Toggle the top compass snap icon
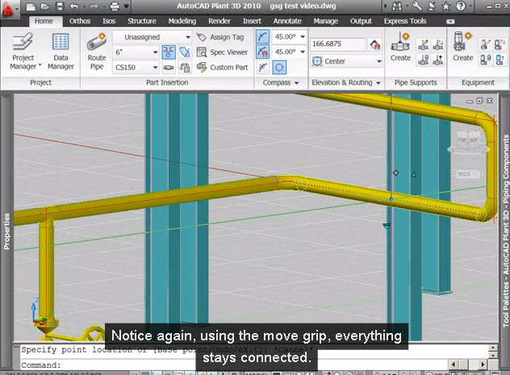Image resolution: width=510 pixels, height=375 pixels. [262, 36]
